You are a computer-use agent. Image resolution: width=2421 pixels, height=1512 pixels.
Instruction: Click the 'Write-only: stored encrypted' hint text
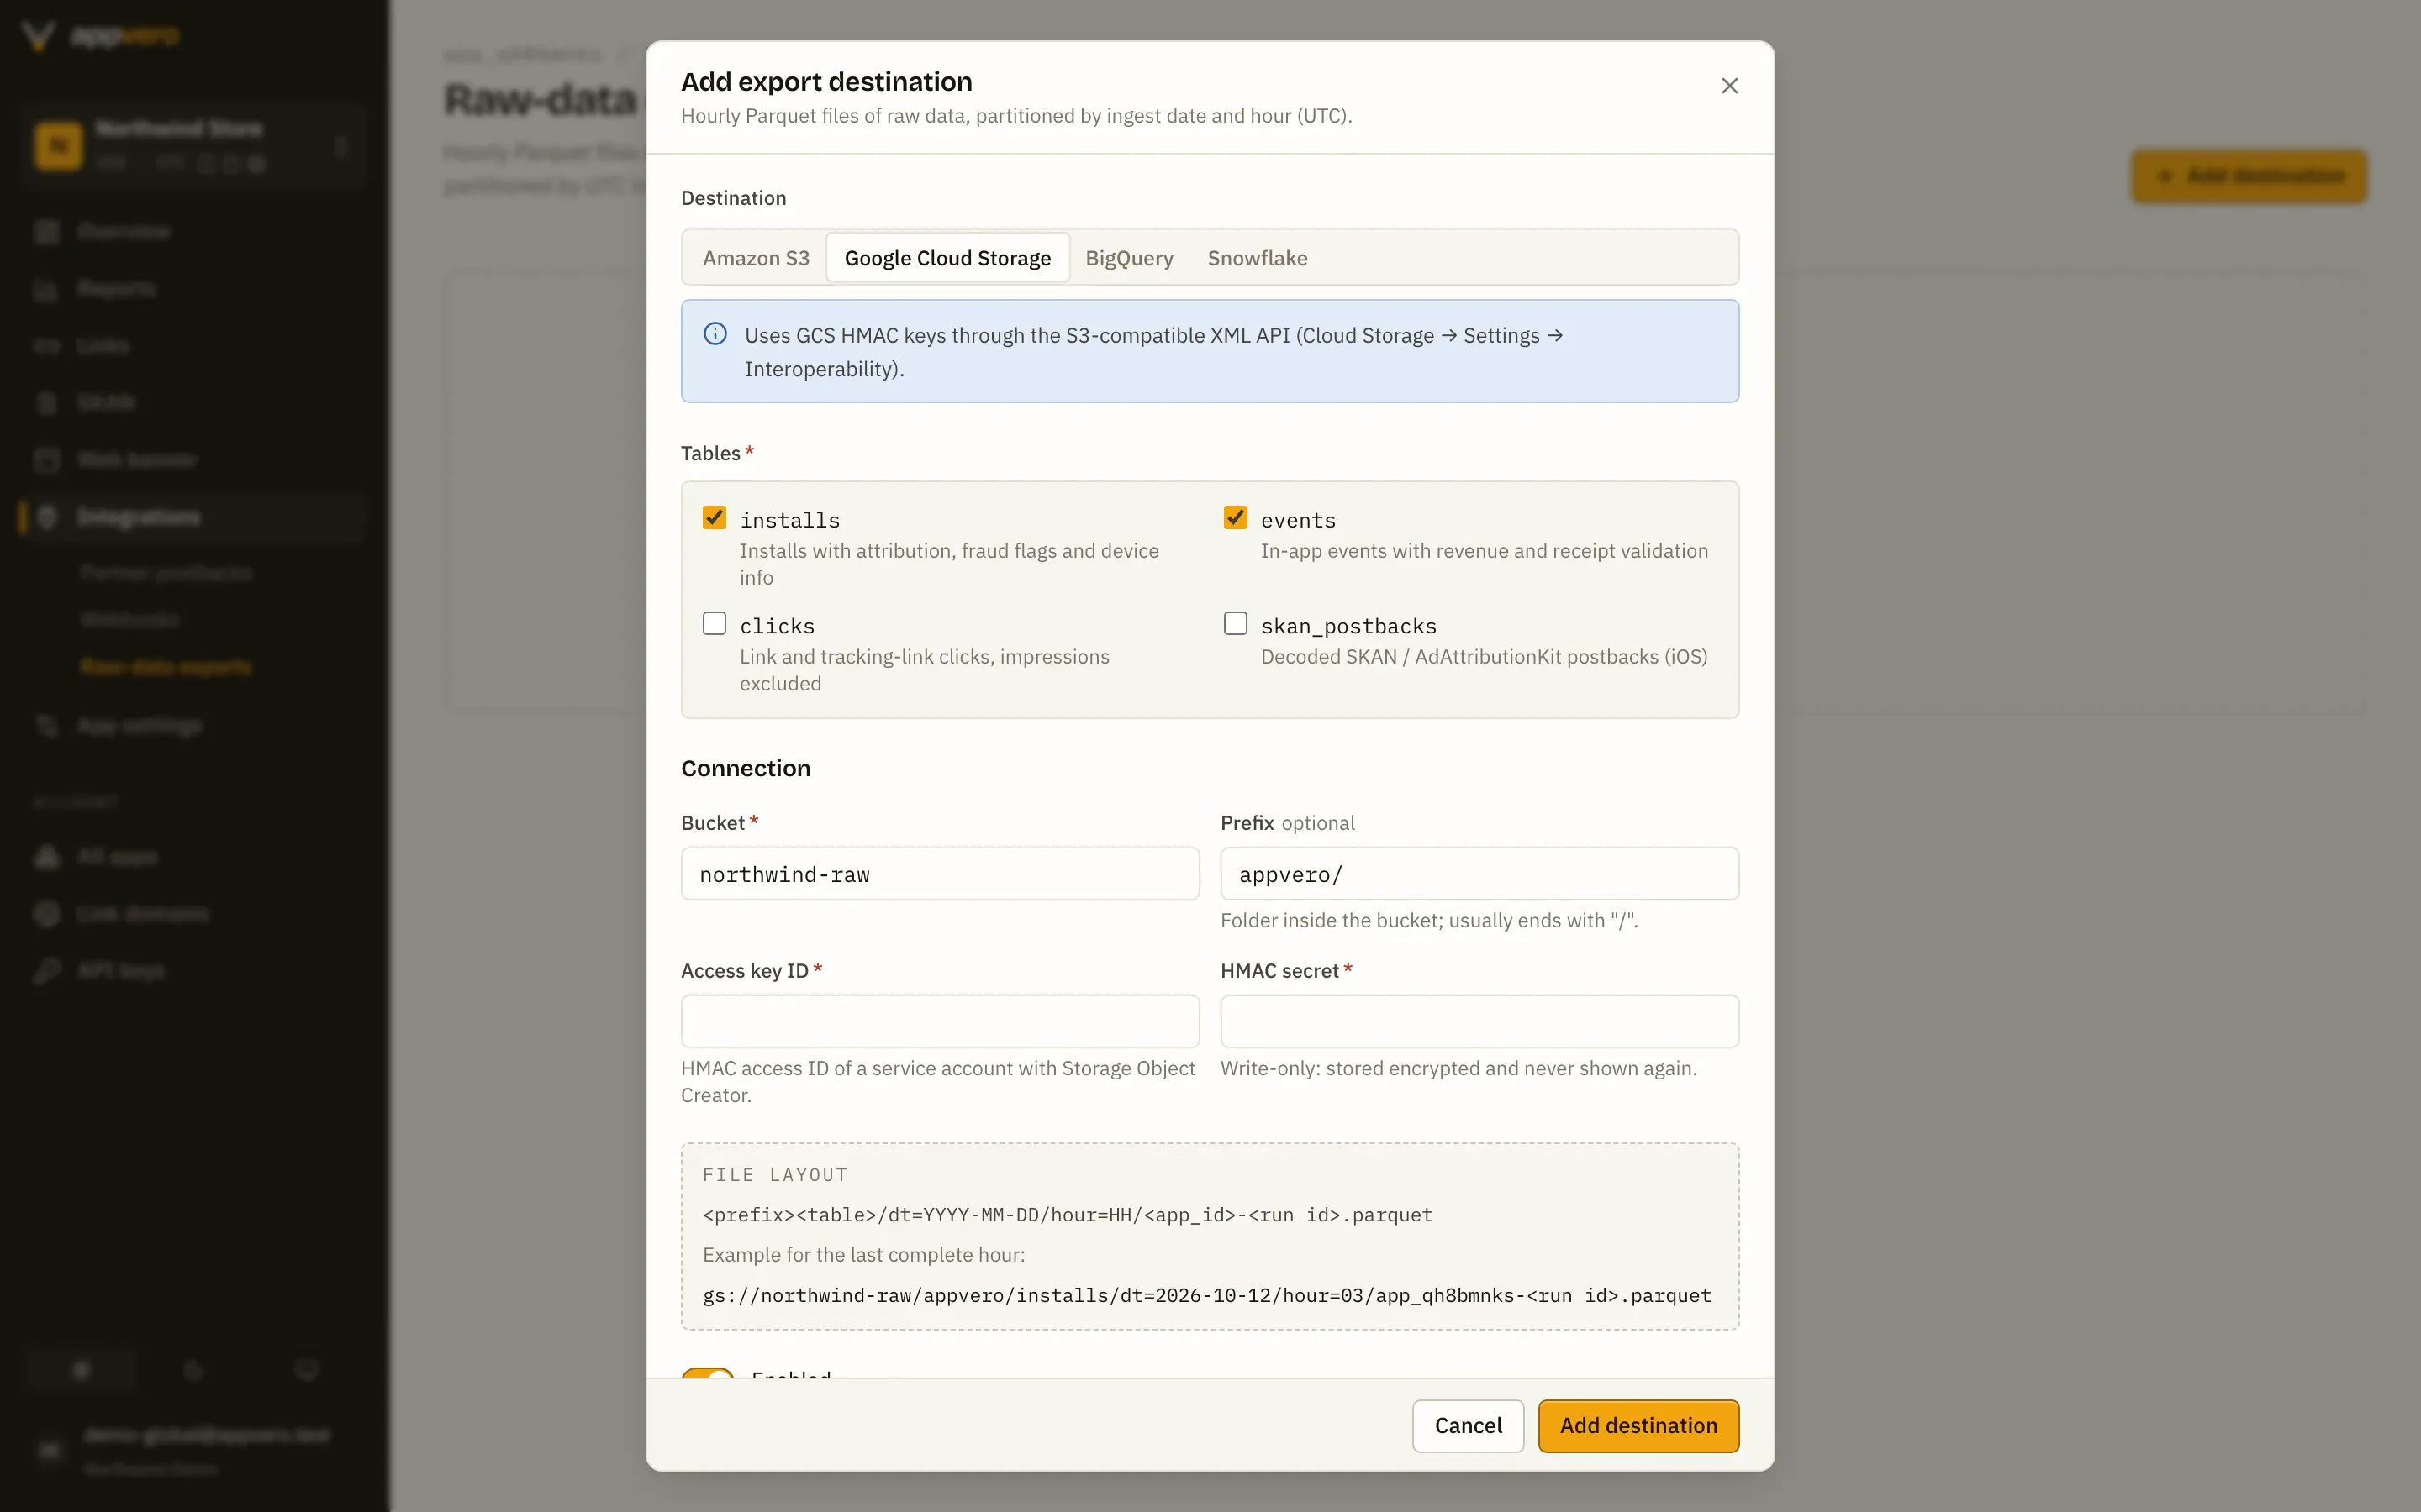click(x=1458, y=1068)
